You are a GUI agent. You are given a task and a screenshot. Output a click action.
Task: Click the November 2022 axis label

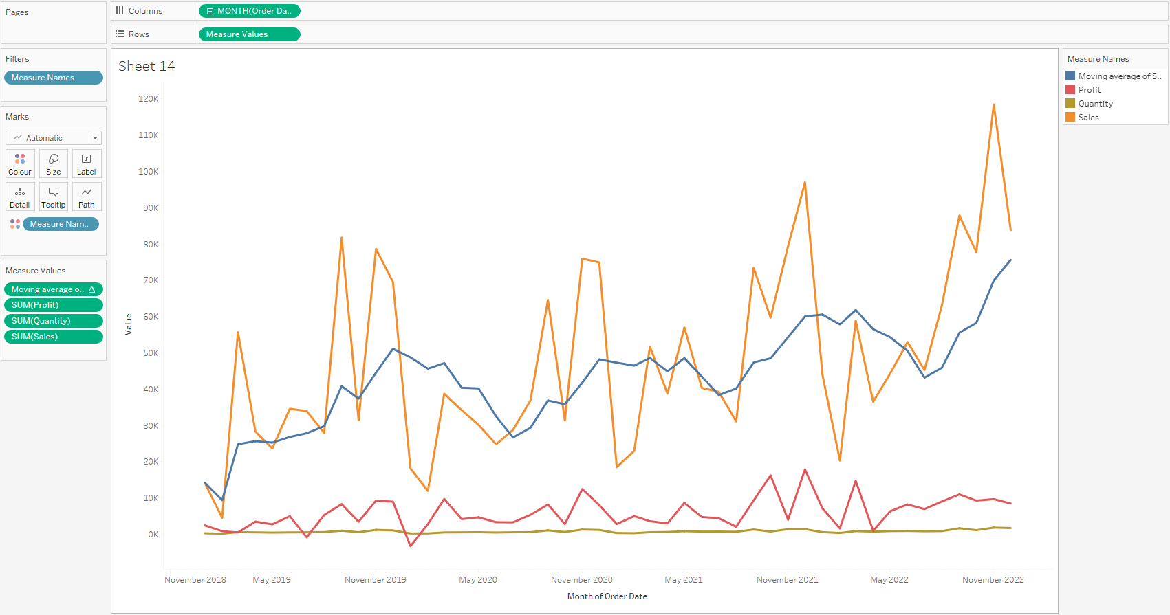pyautogui.click(x=993, y=580)
